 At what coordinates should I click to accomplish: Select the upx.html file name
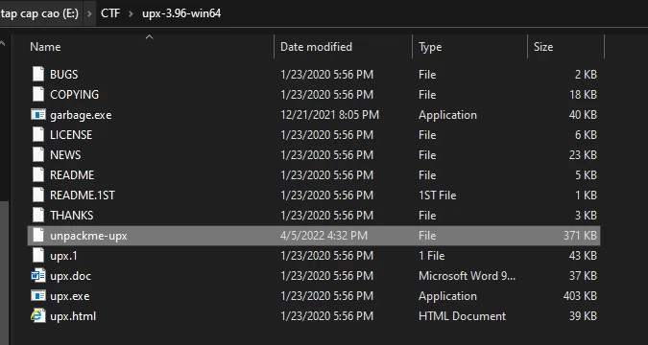pyautogui.click(x=73, y=316)
